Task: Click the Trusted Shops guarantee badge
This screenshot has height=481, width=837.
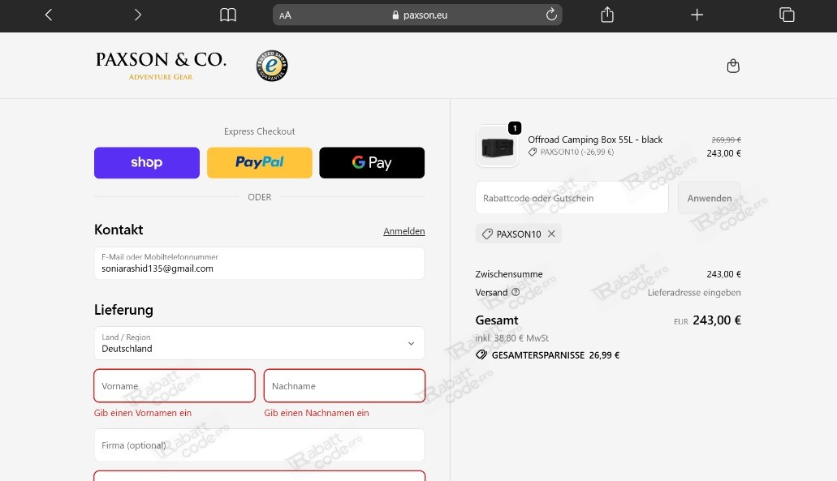Action: click(x=272, y=66)
